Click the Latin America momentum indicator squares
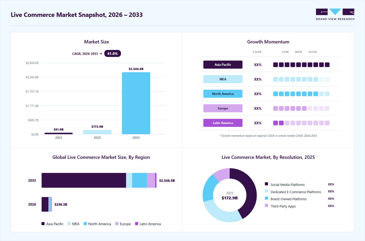This screenshot has height=241, width=365. click(301, 123)
